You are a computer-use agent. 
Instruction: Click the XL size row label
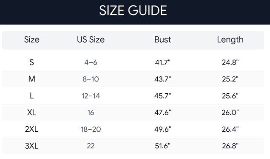point(32,113)
